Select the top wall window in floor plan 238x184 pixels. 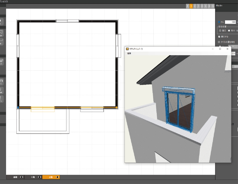(67, 21)
